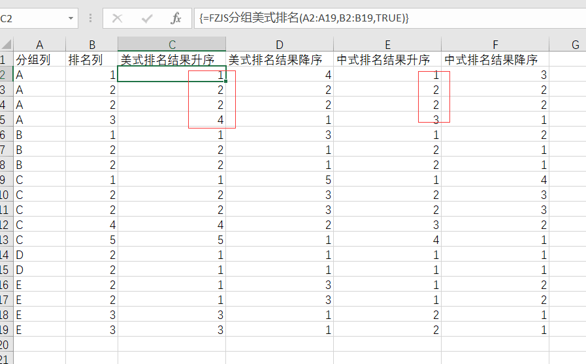This screenshot has height=364, width=586.
Task: Click cell B12 with value 4
Action: [92, 225]
